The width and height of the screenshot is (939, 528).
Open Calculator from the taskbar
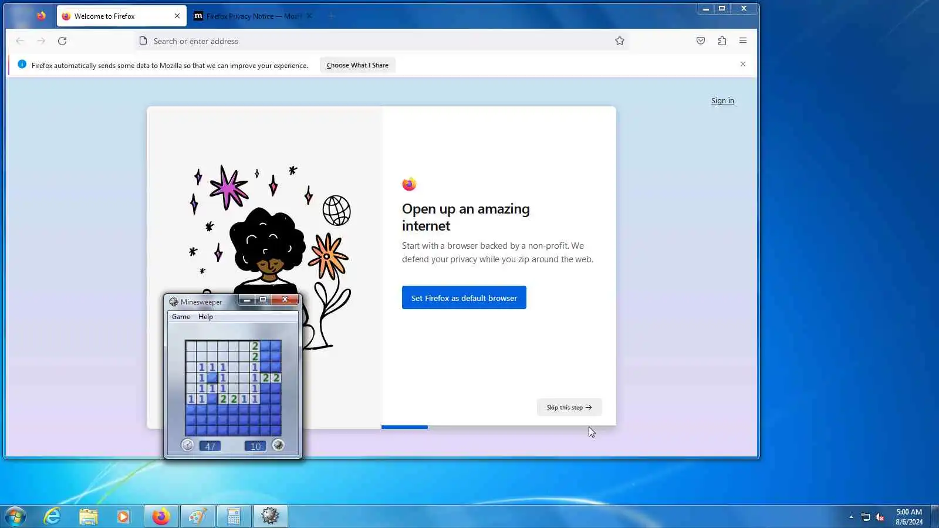tap(234, 516)
